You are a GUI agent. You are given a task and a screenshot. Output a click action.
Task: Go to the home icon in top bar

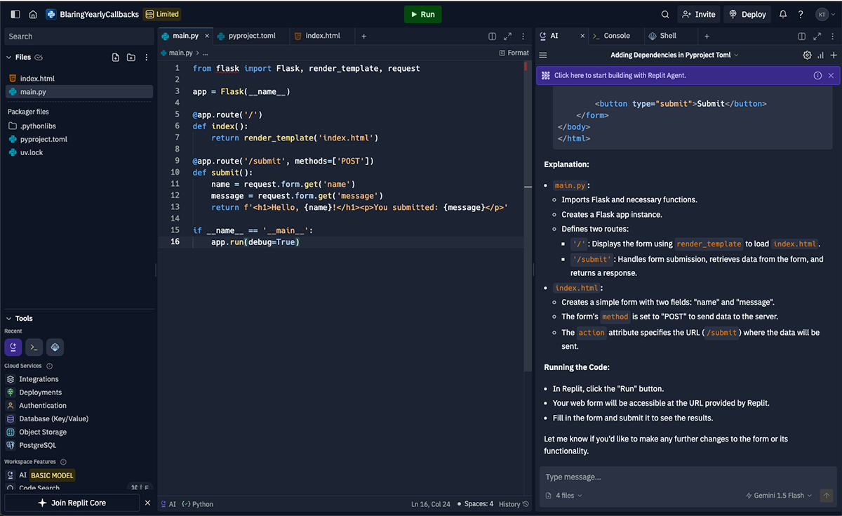click(x=33, y=14)
